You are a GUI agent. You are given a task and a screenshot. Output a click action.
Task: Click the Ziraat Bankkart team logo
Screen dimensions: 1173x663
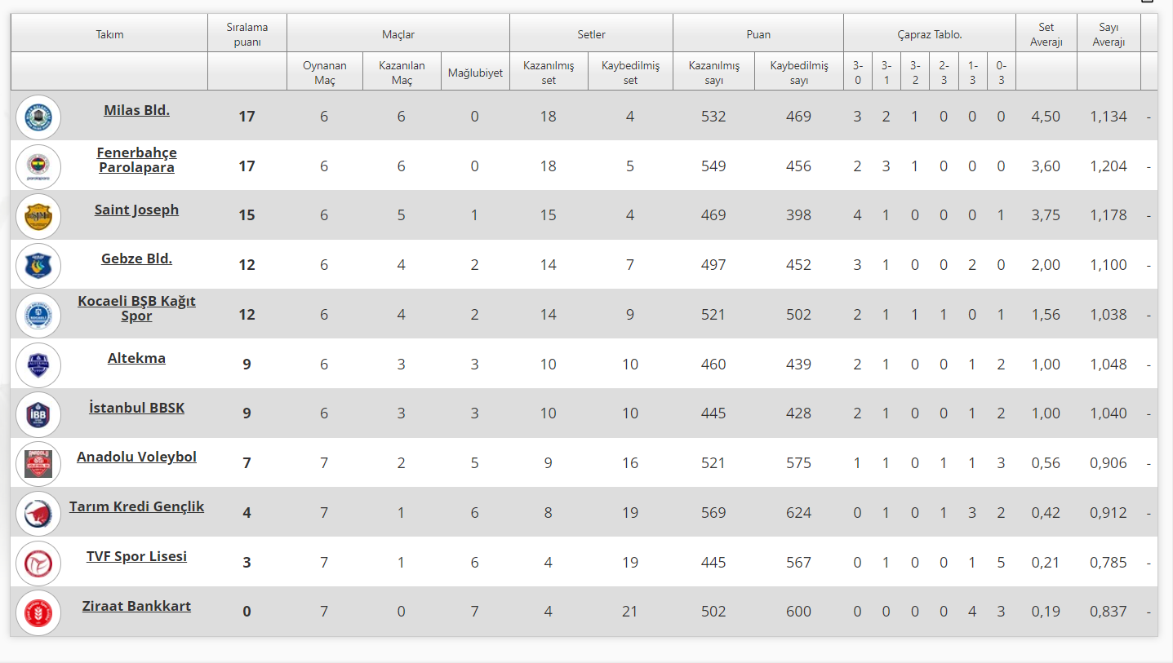(38, 612)
